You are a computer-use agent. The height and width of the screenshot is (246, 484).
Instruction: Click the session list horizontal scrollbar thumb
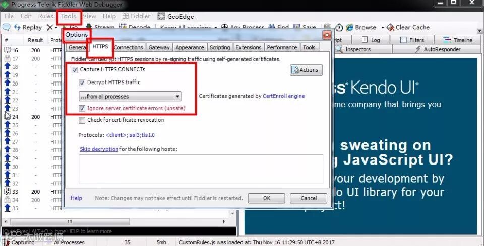[x=70, y=222]
